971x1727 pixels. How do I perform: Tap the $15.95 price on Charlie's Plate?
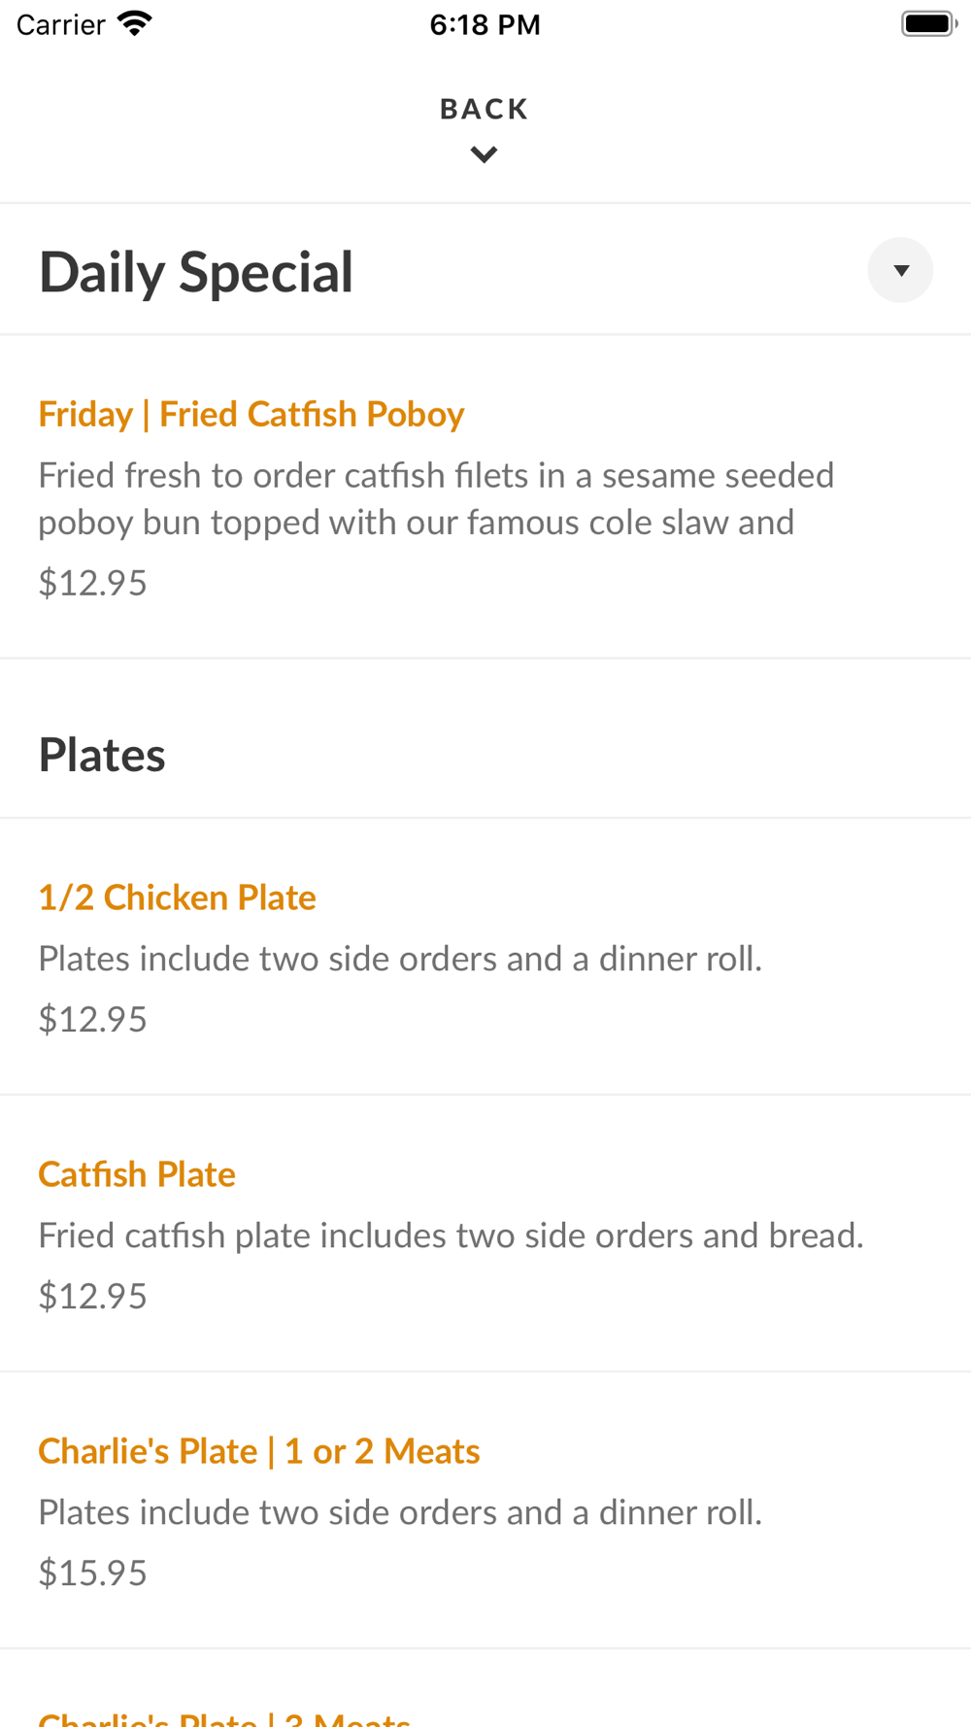point(93,1573)
